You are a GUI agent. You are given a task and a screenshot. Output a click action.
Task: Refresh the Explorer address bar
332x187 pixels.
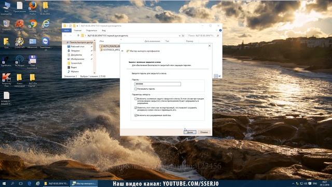point(183,36)
